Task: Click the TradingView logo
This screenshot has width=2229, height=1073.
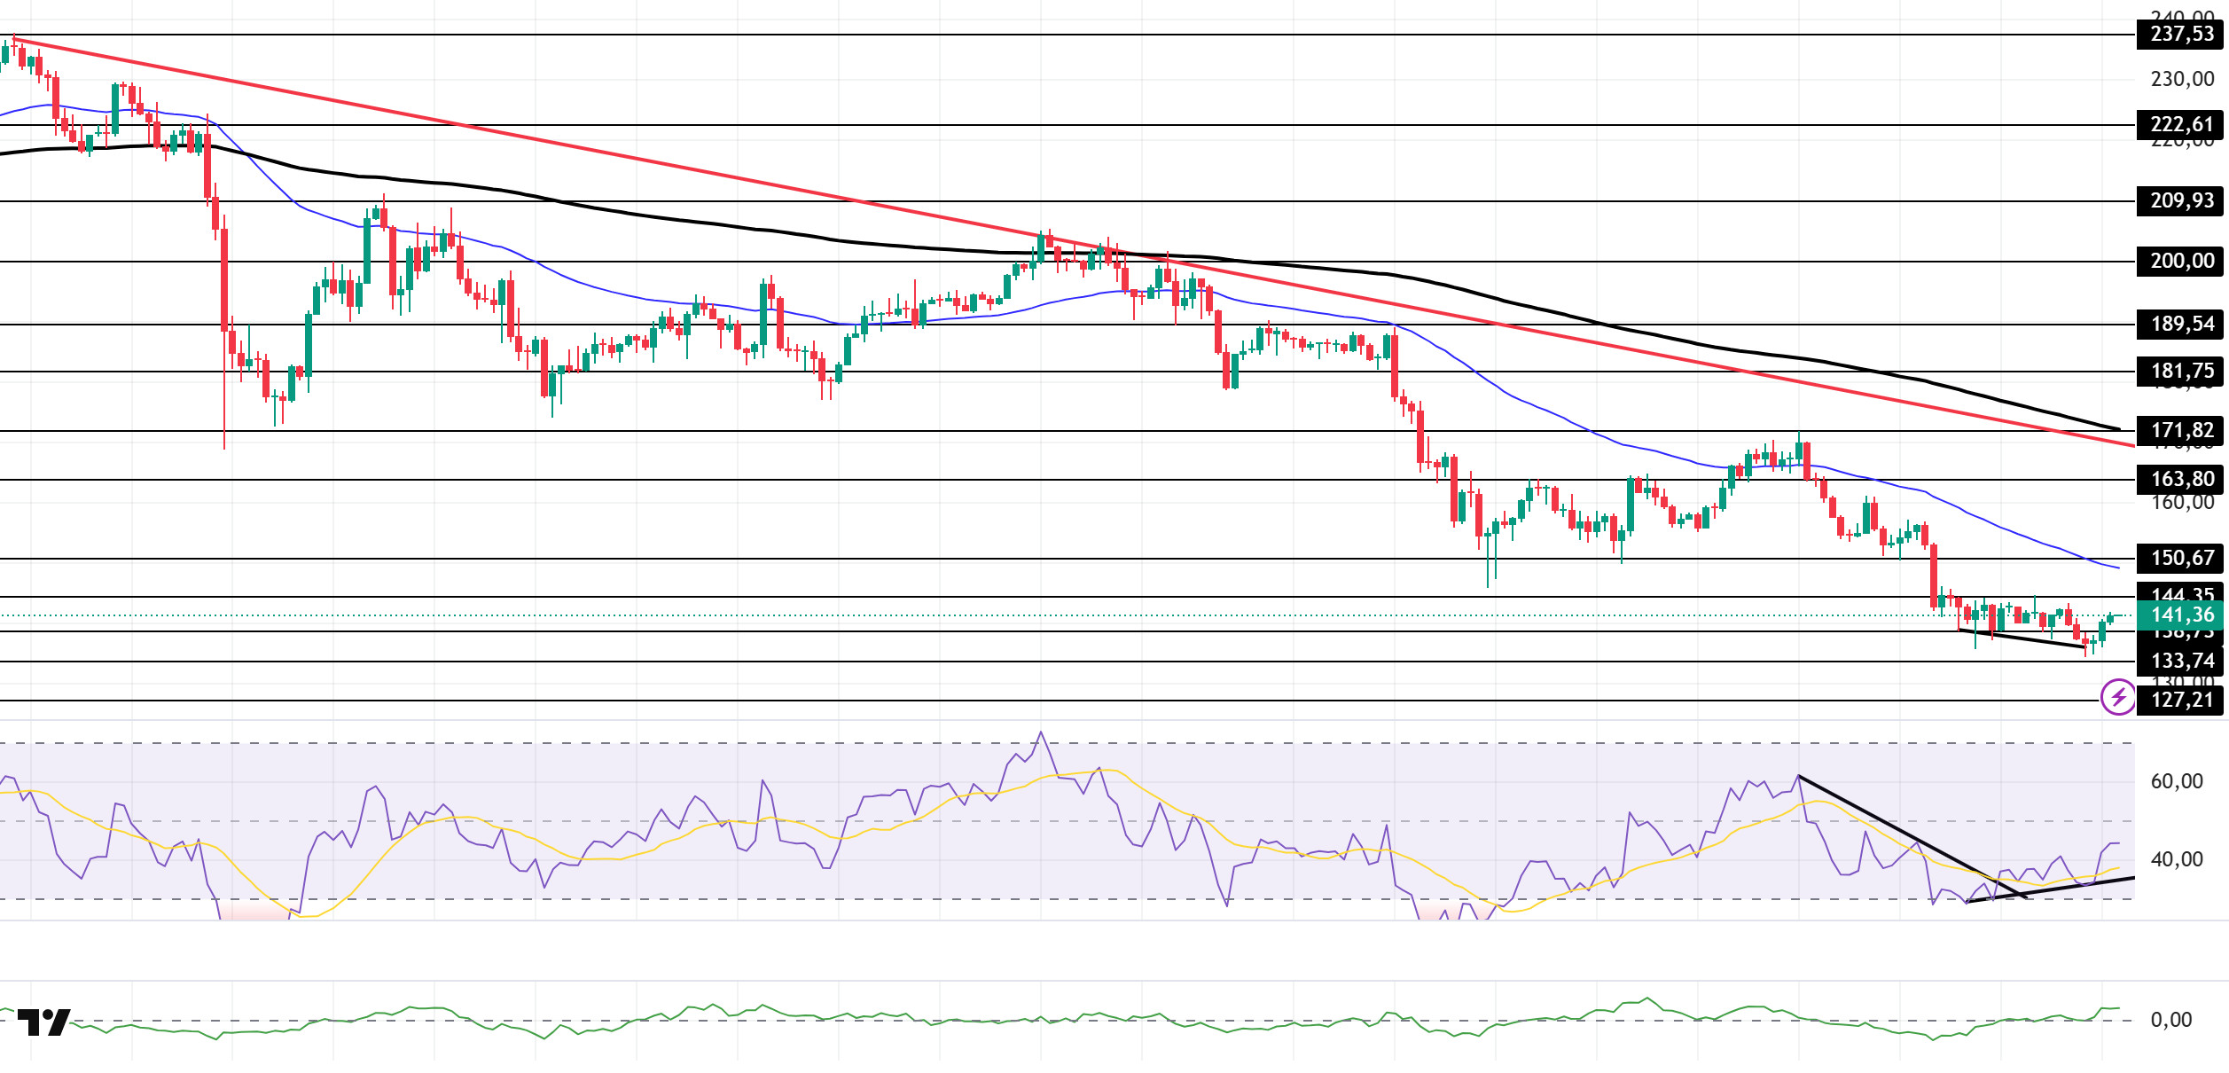Action: pos(43,1022)
